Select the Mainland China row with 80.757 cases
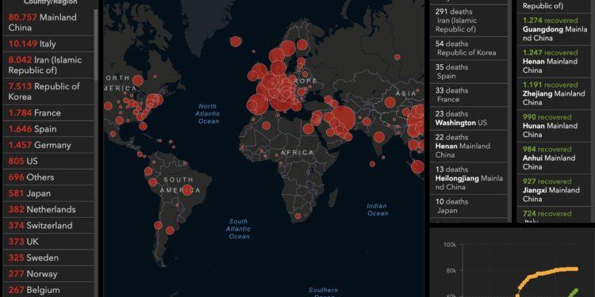The width and height of the screenshot is (595, 297). 48,22
